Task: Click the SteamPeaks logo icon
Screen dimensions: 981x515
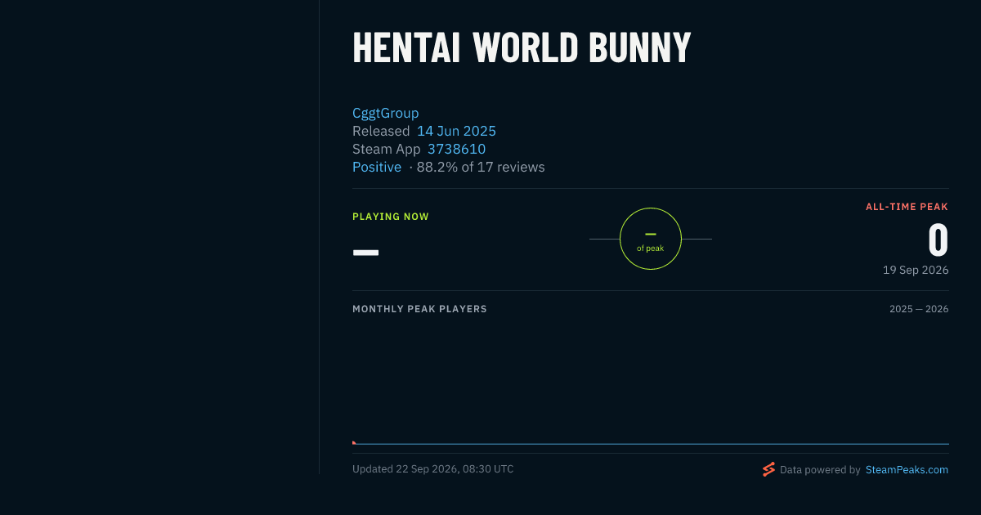Action: [768, 469]
